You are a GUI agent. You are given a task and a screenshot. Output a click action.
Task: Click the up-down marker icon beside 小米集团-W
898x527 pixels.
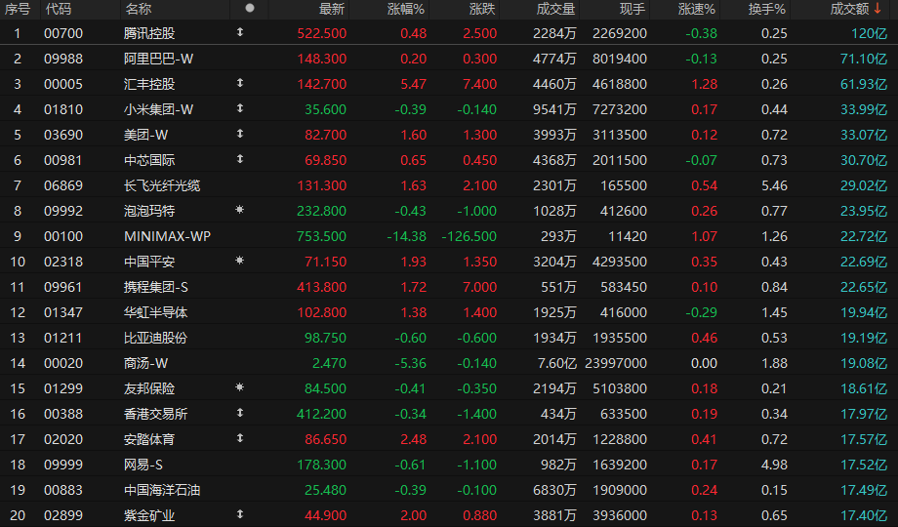[x=240, y=108]
